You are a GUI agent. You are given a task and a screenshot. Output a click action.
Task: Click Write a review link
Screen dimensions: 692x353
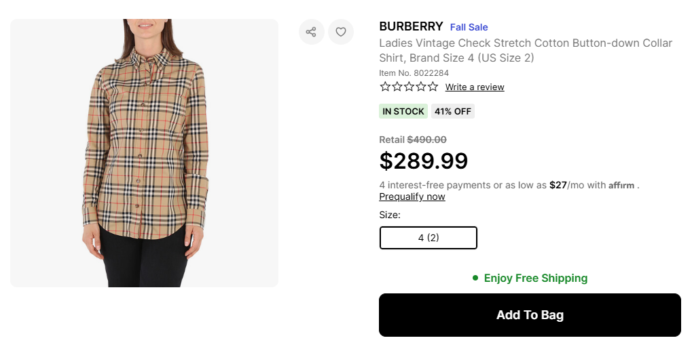pos(475,87)
